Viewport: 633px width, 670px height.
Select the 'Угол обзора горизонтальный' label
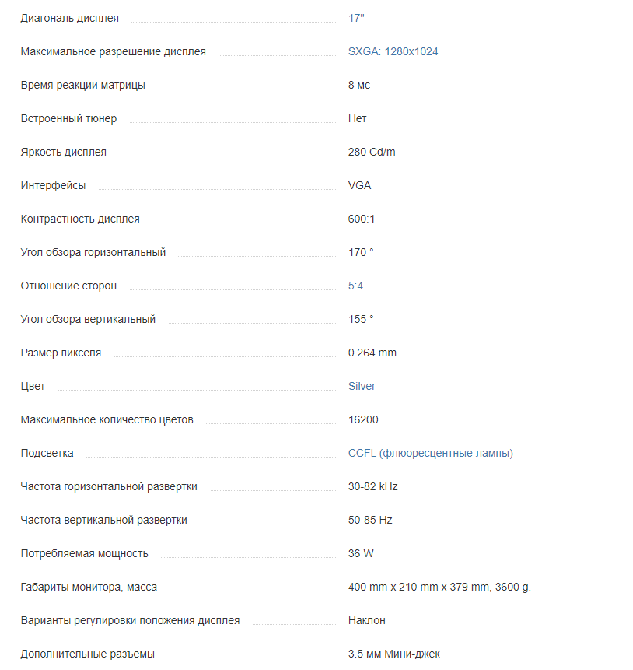(93, 252)
